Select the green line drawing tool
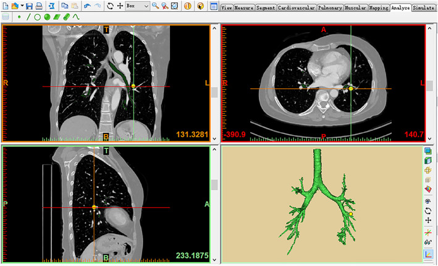 (x=28, y=17)
